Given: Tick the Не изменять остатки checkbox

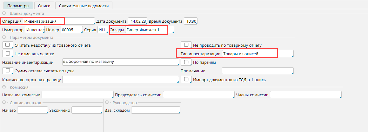Looking at the screenshot, I should tap(8, 53).
